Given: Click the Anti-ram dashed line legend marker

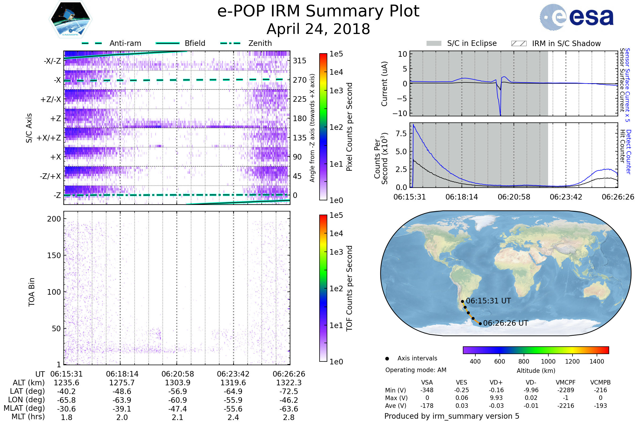Looking at the screenshot, I should point(92,43).
